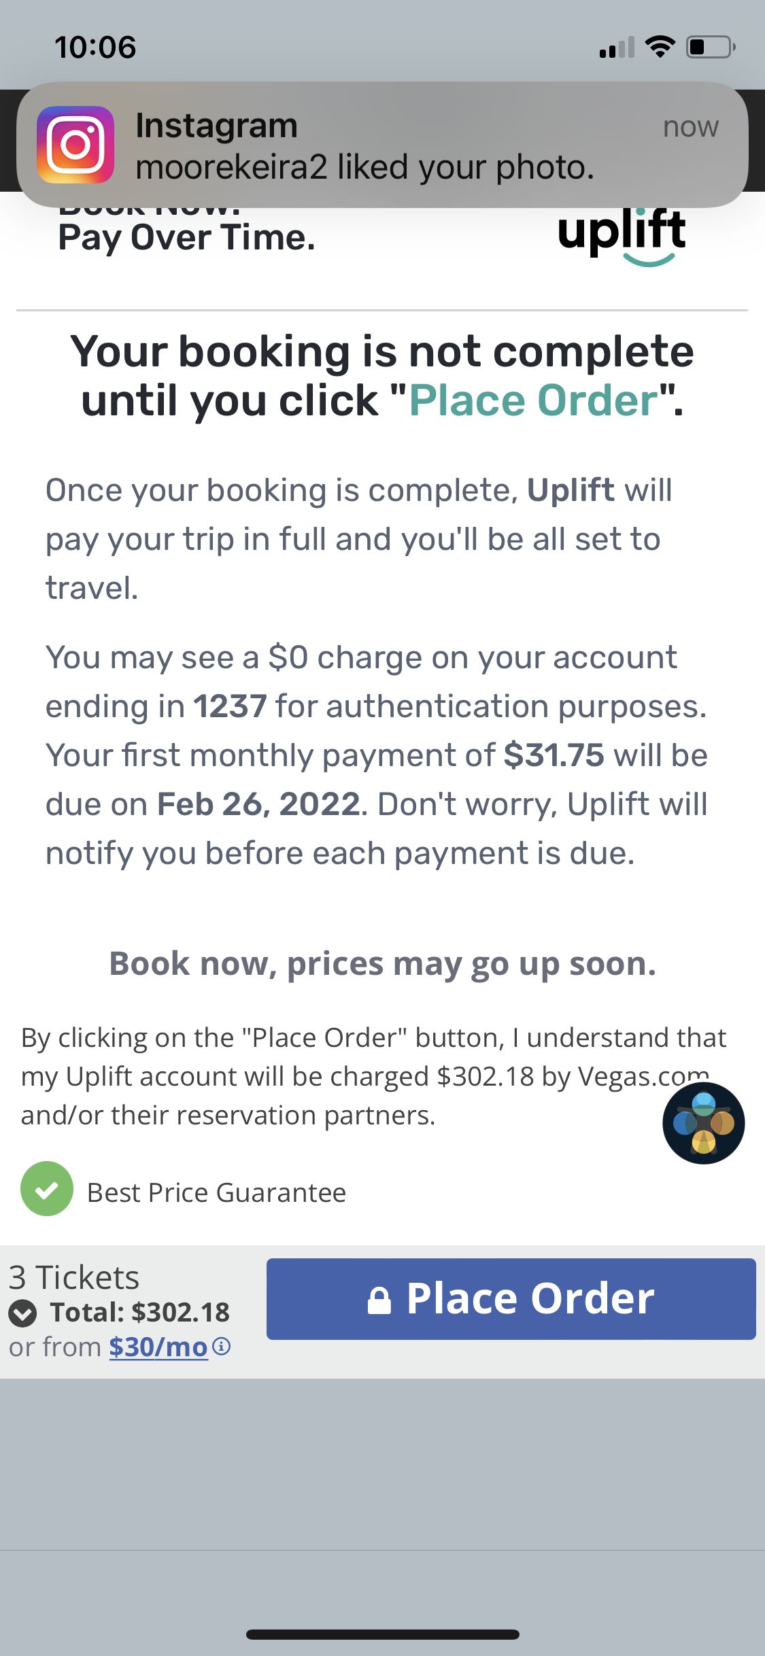Tap the Uplift logo

click(x=622, y=237)
